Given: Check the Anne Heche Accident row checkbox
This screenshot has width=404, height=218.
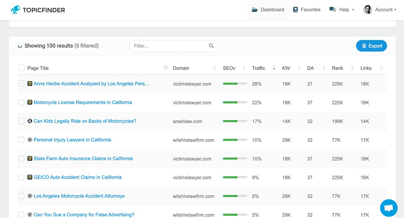Looking at the screenshot, I should pyautogui.click(x=21, y=84).
